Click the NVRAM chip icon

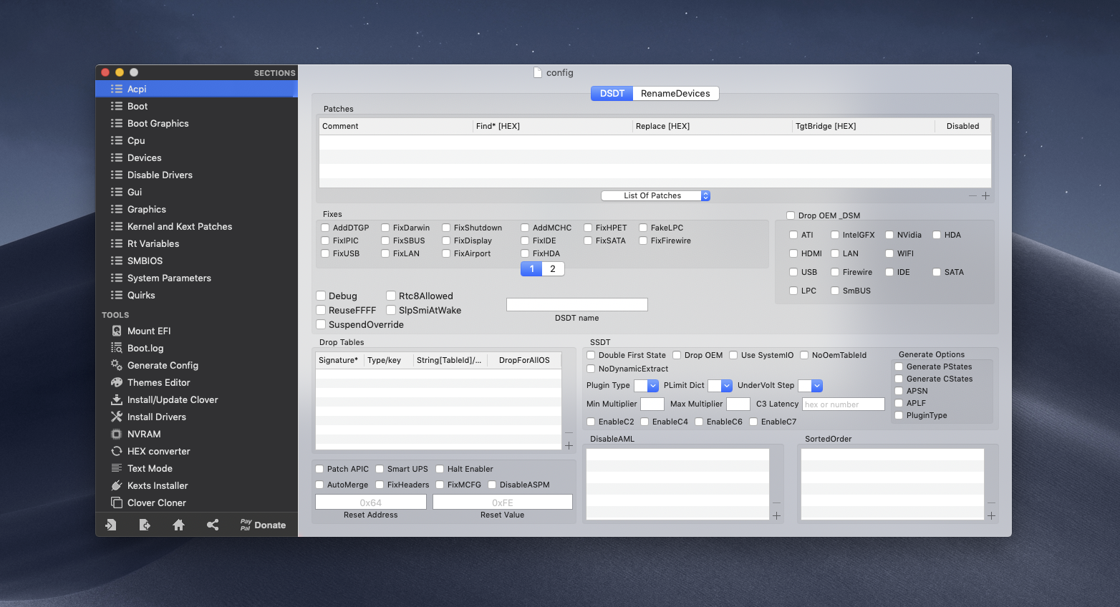pyautogui.click(x=117, y=434)
